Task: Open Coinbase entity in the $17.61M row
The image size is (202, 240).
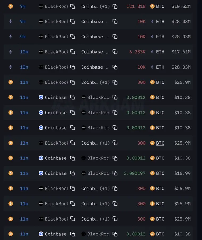Action: pyautogui.click(x=92, y=52)
